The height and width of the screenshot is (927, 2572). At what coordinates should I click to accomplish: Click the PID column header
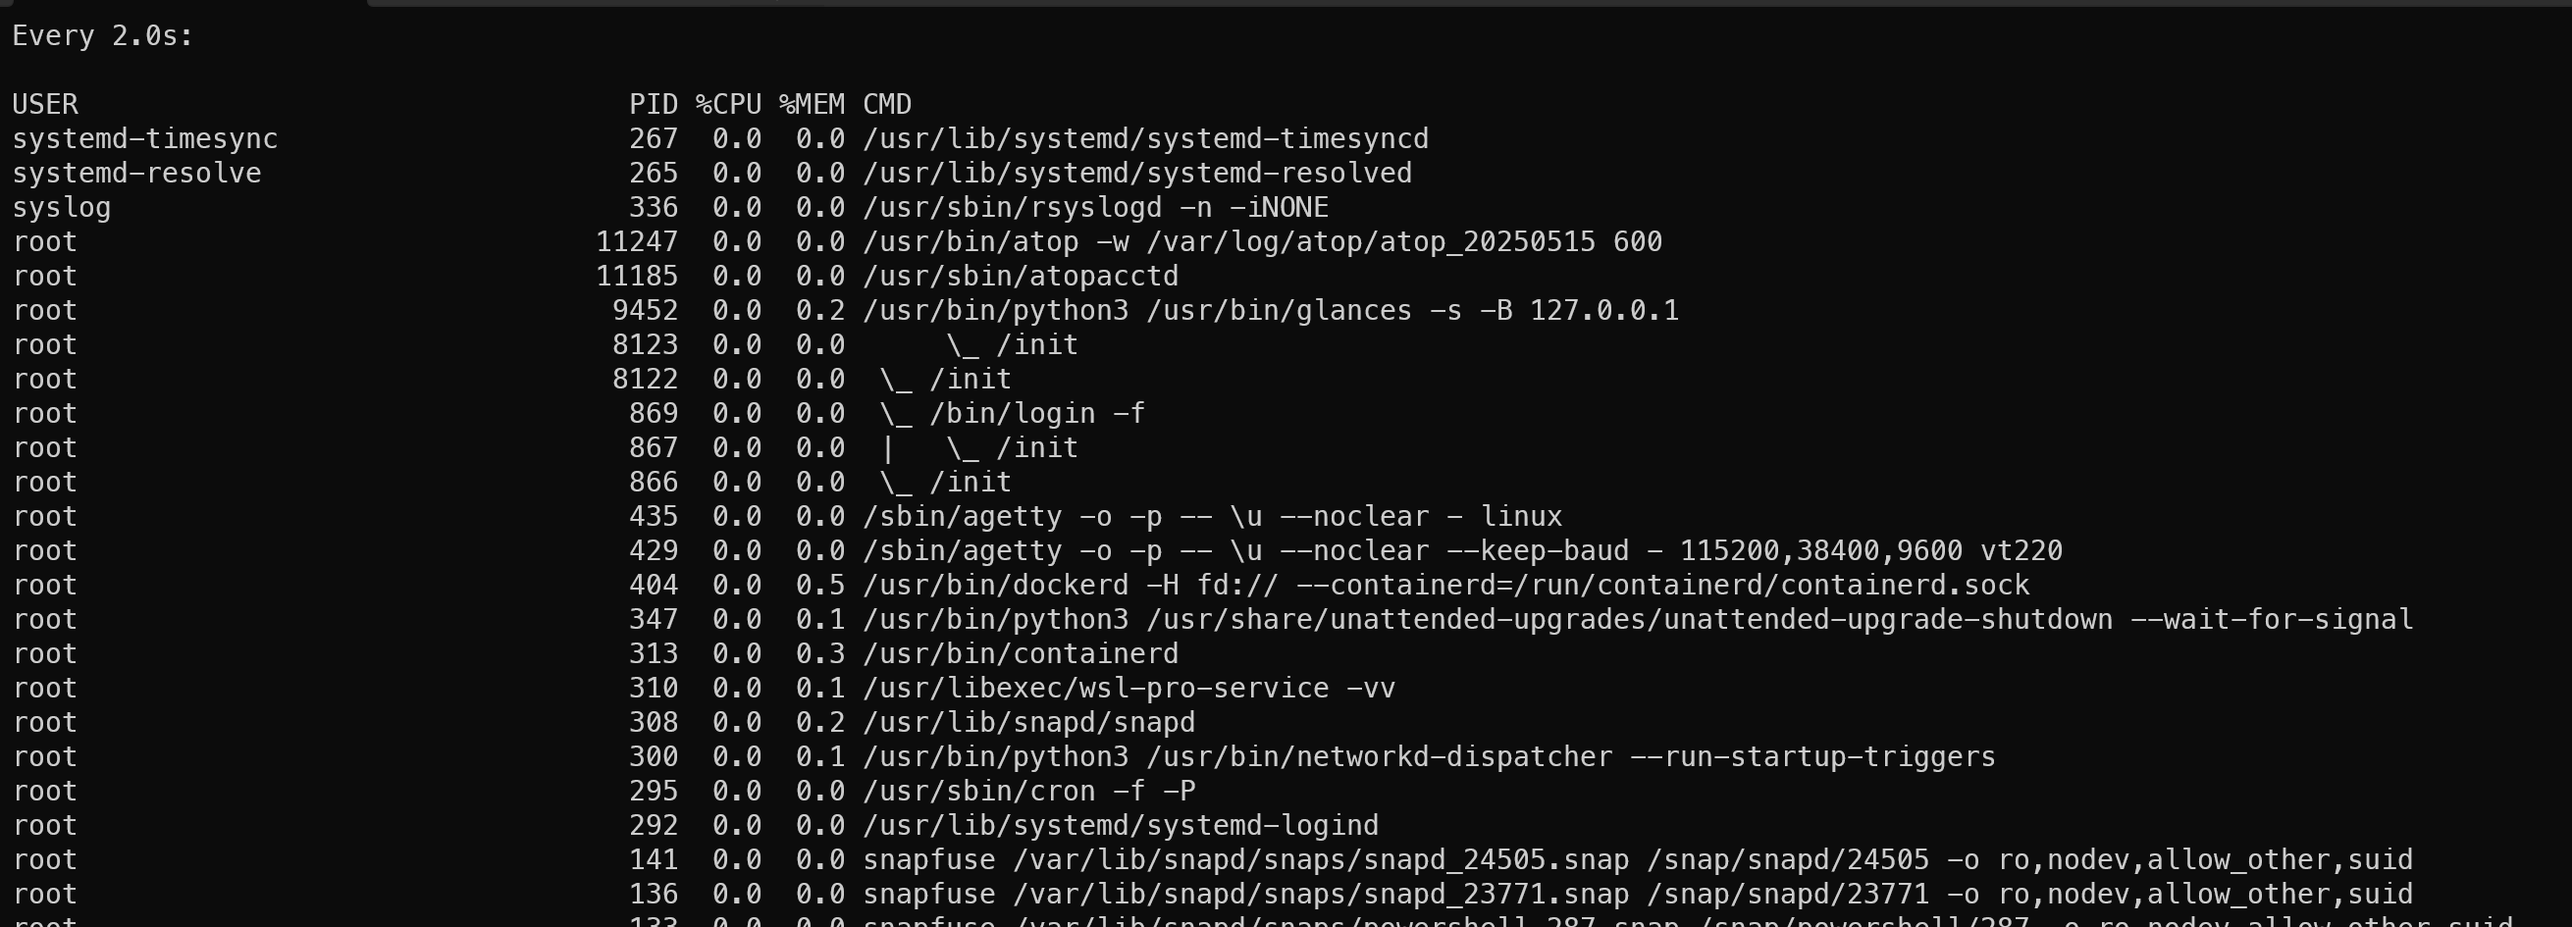[653, 105]
